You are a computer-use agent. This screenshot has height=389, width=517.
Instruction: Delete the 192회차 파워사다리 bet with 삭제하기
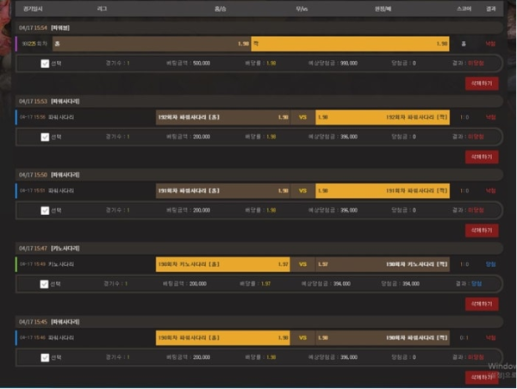(x=481, y=157)
